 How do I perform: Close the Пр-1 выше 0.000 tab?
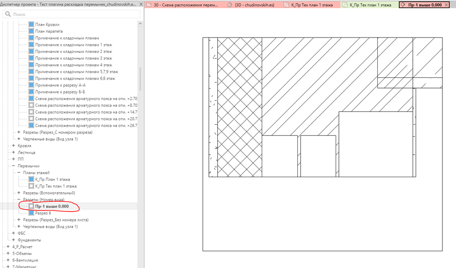(x=447, y=5)
